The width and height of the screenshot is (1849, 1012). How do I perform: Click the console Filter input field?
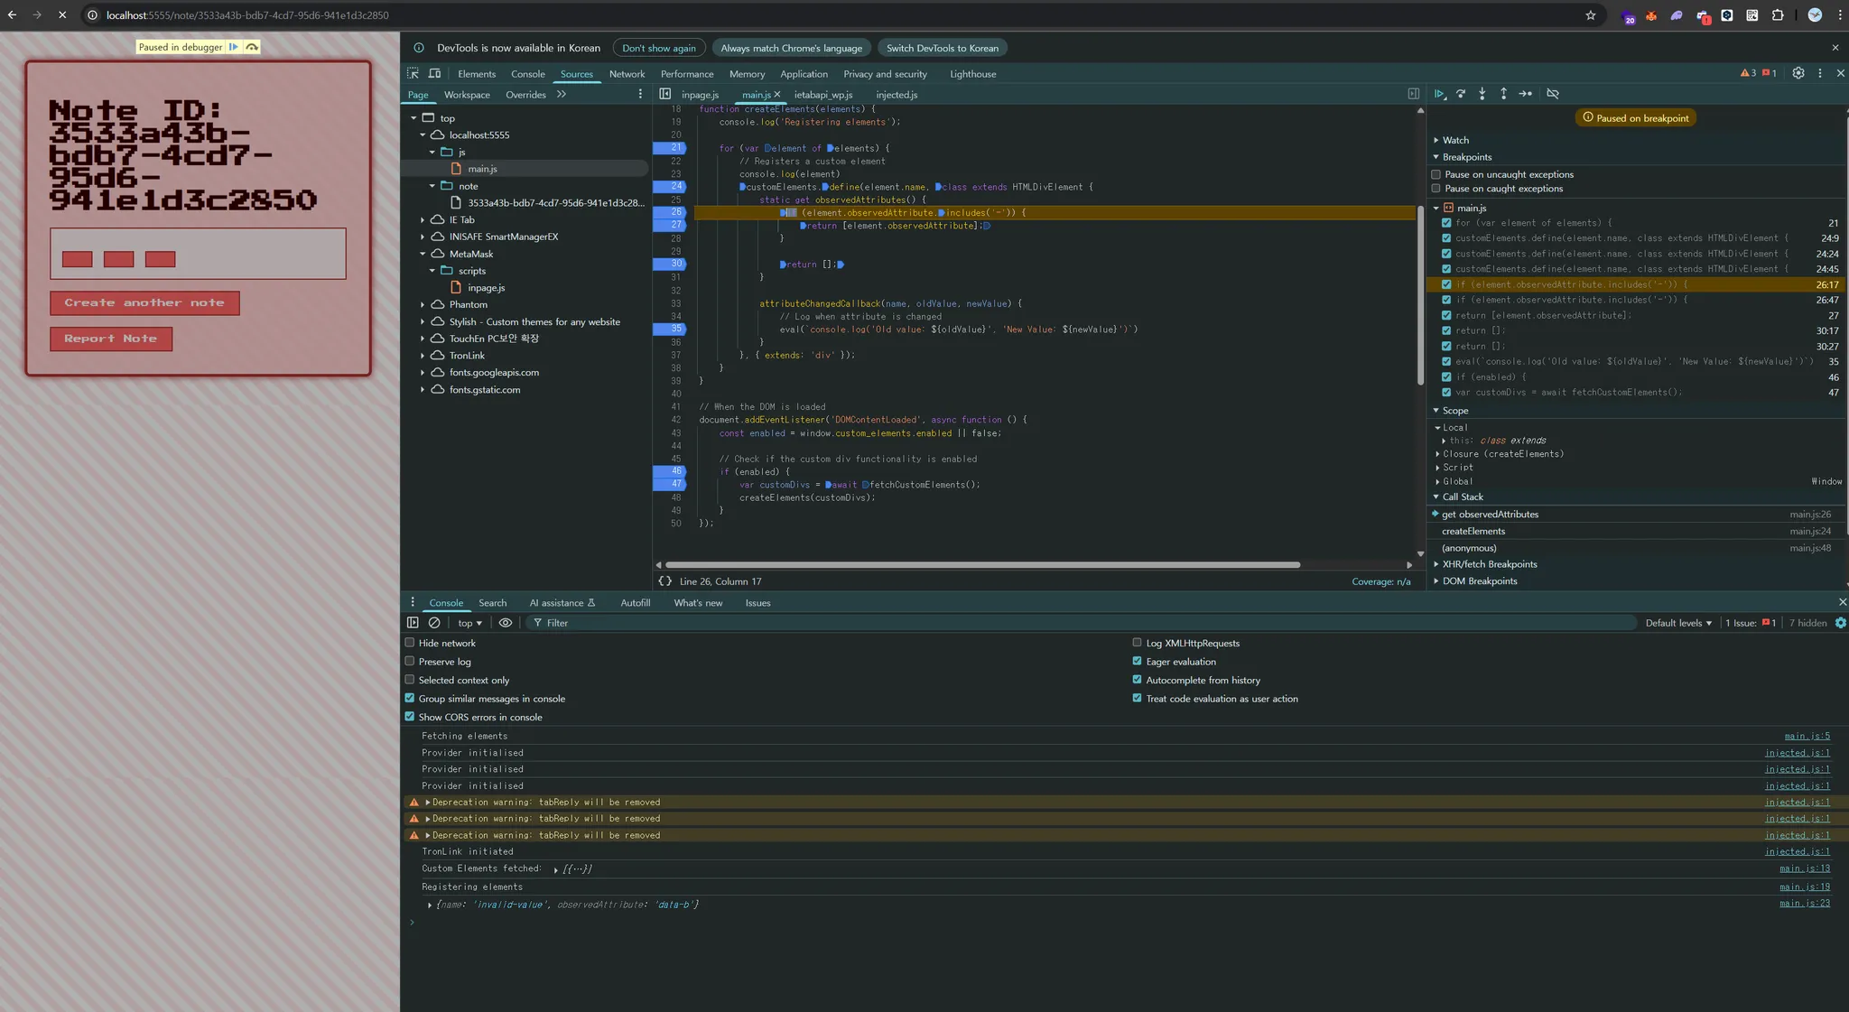[632, 623]
